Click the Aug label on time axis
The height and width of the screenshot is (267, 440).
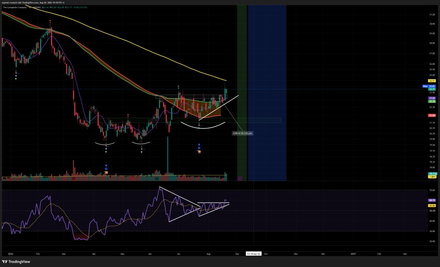(x=209, y=253)
